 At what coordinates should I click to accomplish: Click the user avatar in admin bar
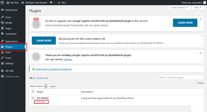coord(205,2)
